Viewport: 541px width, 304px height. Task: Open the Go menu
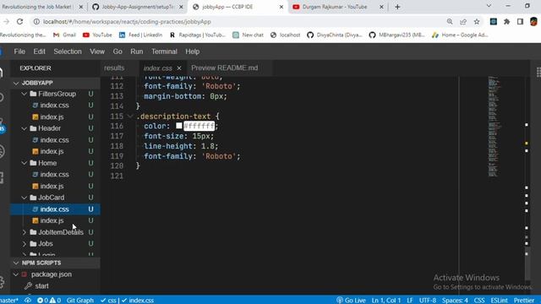pyautogui.click(x=117, y=52)
